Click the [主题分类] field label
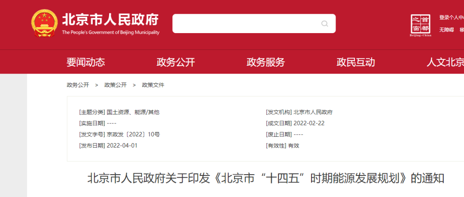464x197 pixels. (92, 112)
